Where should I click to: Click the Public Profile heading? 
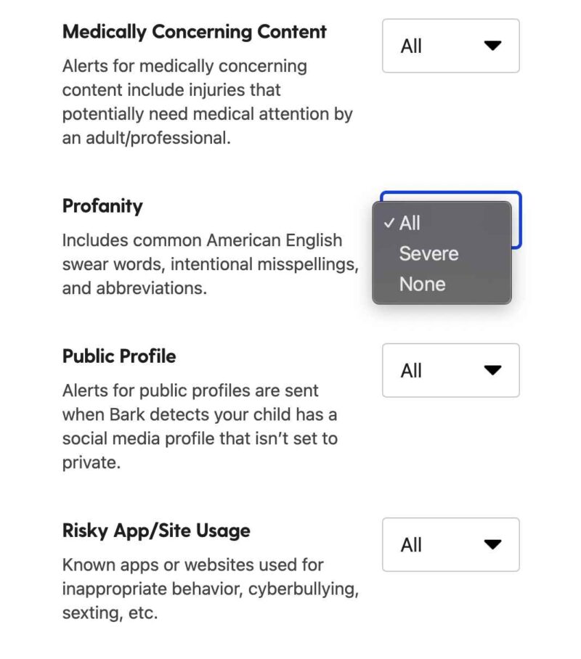(119, 356)
